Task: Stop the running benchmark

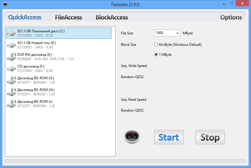Action: click(x=210, y=137)
